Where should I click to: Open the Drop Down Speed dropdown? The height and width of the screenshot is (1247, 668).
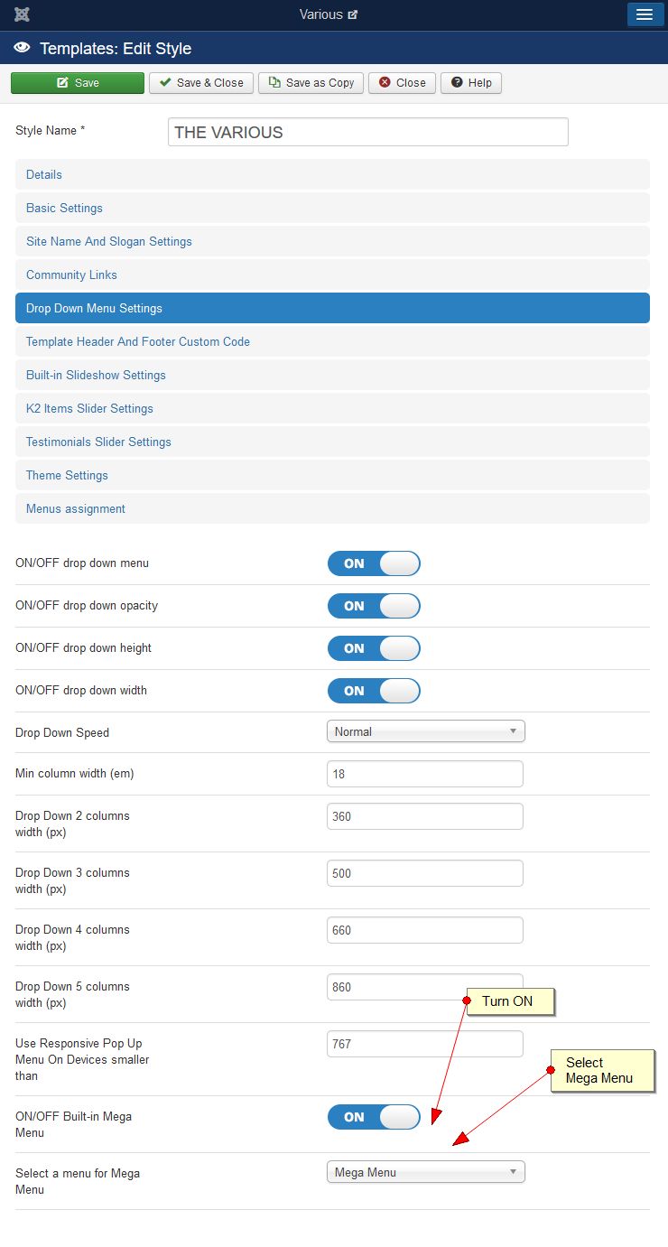click(425, 731)
